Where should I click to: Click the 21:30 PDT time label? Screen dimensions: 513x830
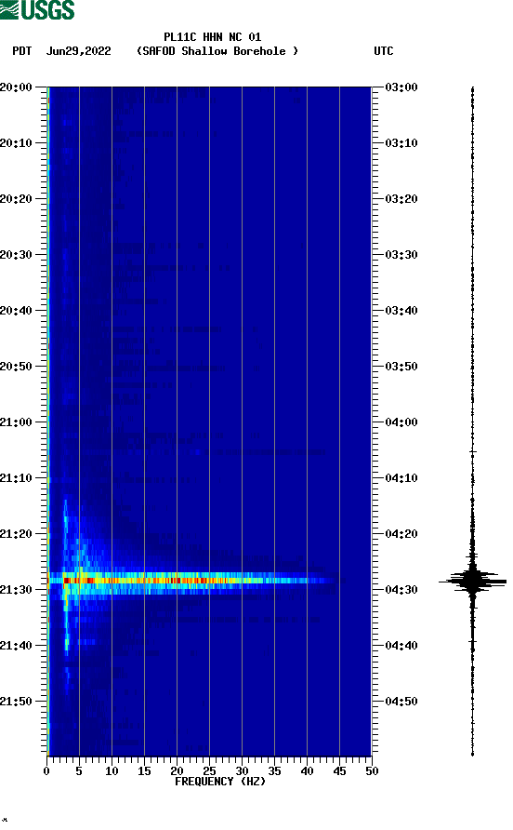point(16,590)
